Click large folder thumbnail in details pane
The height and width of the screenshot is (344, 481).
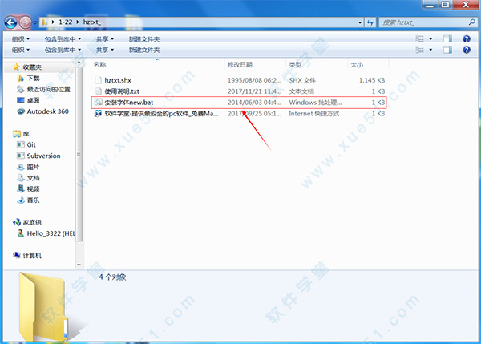46,307
